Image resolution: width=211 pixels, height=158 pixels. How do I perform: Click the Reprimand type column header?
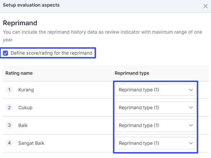(132, 73)
